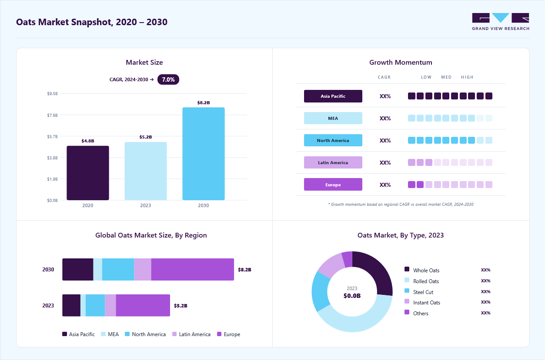This screenshot has height=360, width=545.
Task: Click the North America region label button
Action: 333,140
